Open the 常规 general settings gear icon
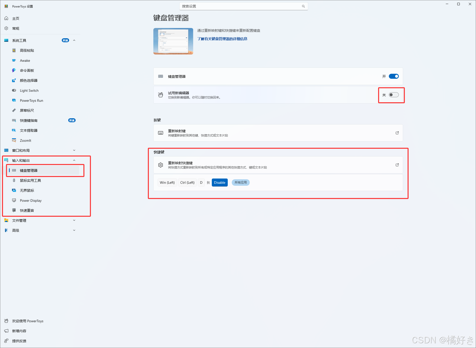The image size is (476, 348). click(6, 28)
